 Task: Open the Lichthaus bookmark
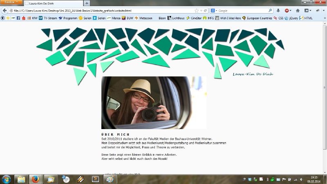[x=176, y=18]
